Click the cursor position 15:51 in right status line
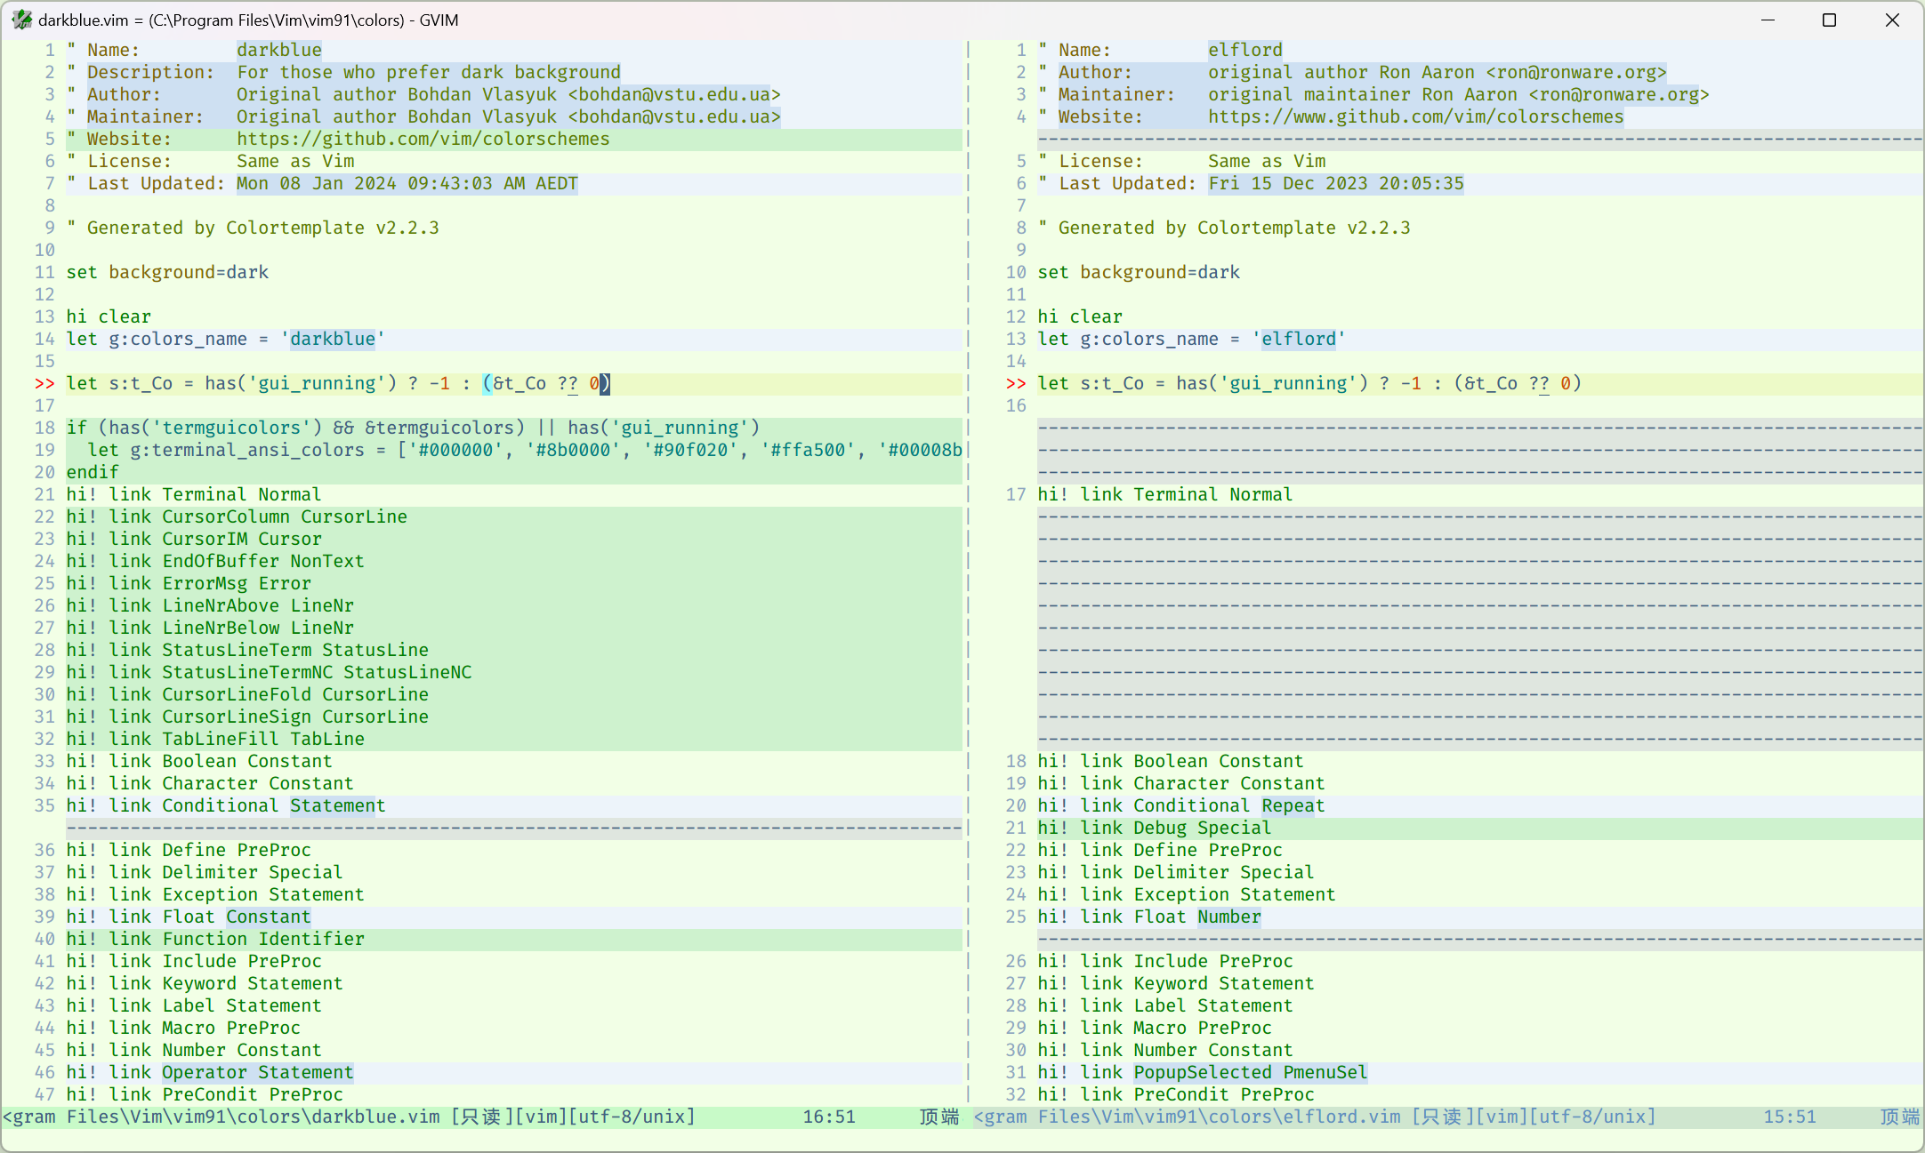The width and height of the screenshot is (1925, 1153). [x=1790, y=1117]
